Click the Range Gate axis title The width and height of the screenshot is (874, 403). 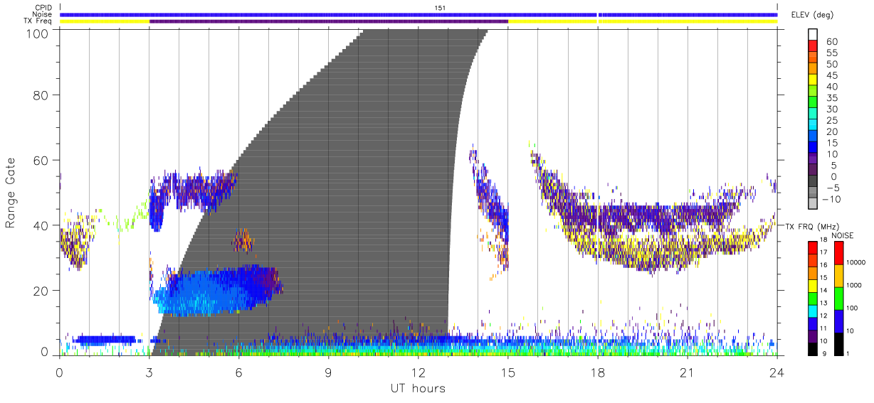click(x=11, y=192)
